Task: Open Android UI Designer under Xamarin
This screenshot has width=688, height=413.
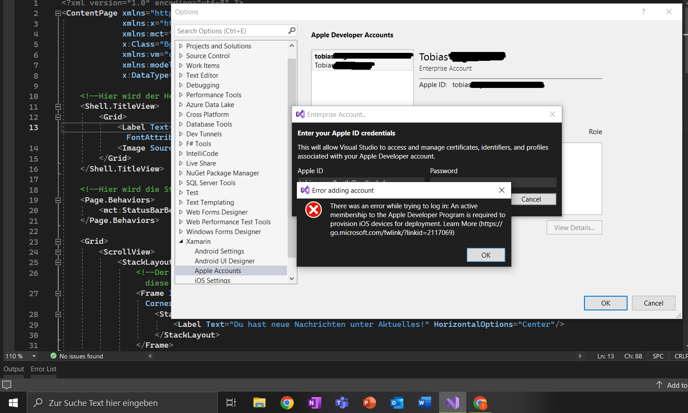Action: tap(224, 261)
